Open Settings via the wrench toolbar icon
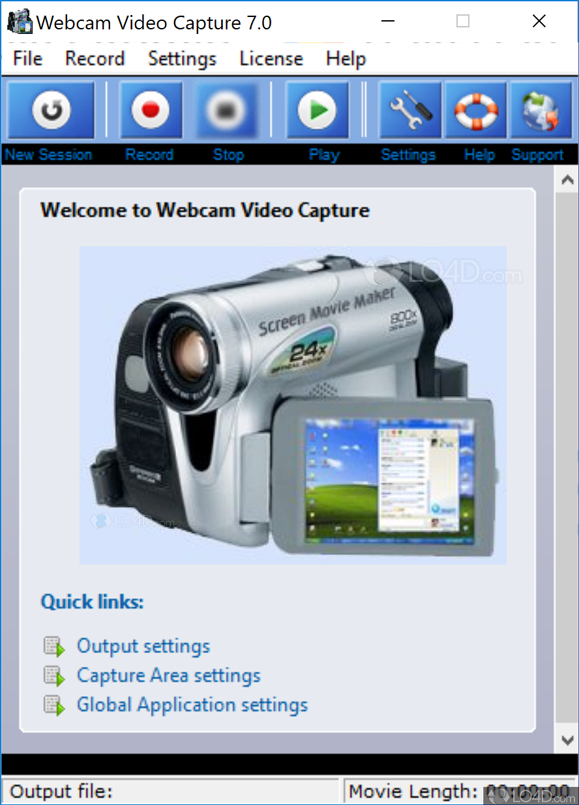Viewport: 579px width, 805px height. [x=409, y=110]
